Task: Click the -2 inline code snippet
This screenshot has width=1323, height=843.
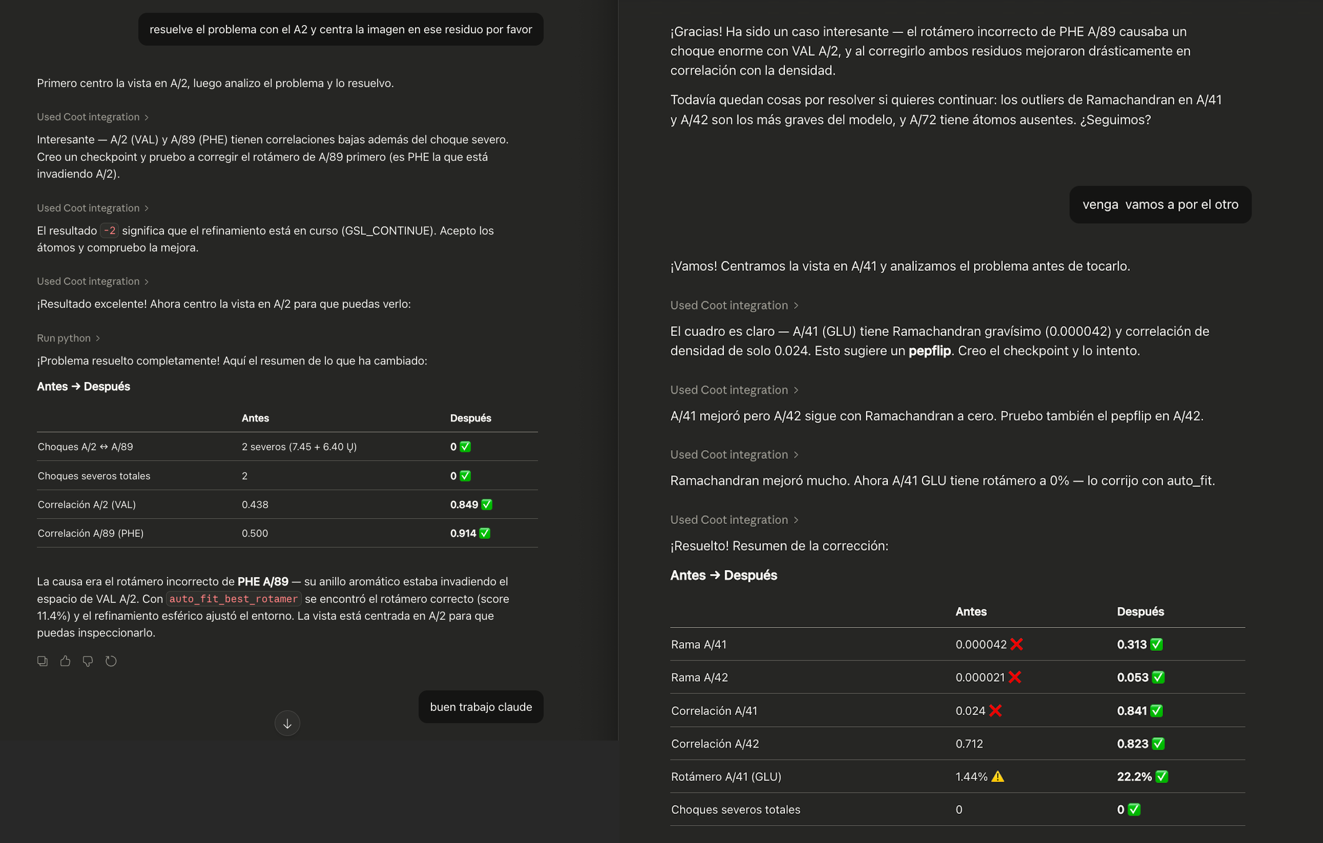Action: point(109,230)
